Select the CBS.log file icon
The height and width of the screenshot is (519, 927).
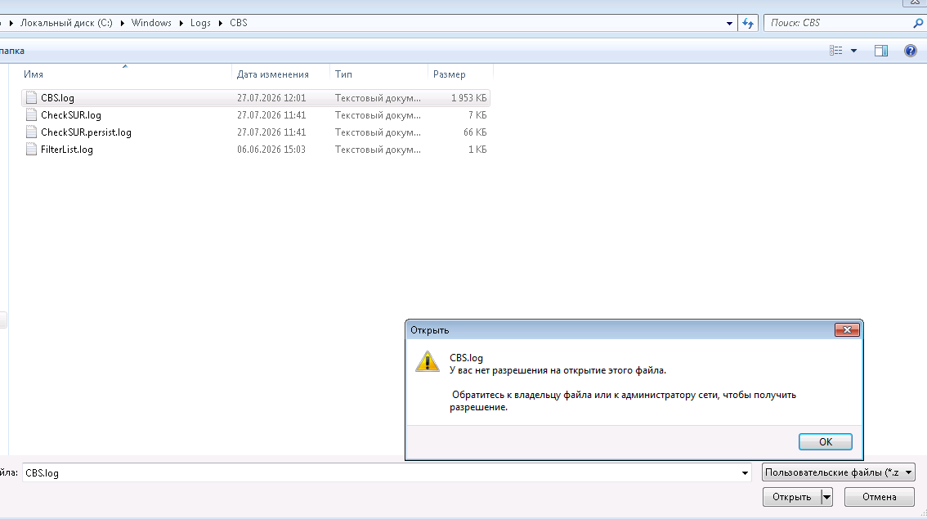coord(31,97)
